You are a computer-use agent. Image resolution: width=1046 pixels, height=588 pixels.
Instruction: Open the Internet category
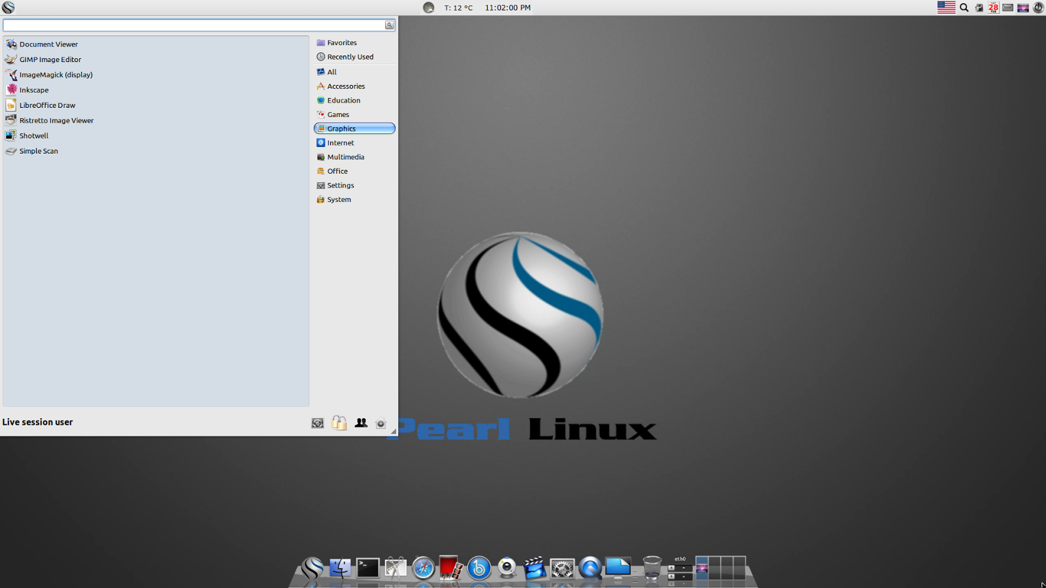tap(354, 143)
